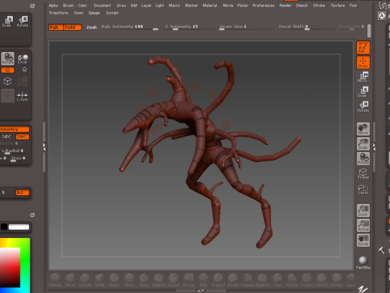Open the Stroke menu

[319, 5]
